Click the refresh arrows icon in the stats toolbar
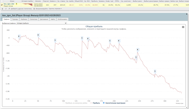The height and width of the screenshot is (109, 189). (x=6, y=9)
